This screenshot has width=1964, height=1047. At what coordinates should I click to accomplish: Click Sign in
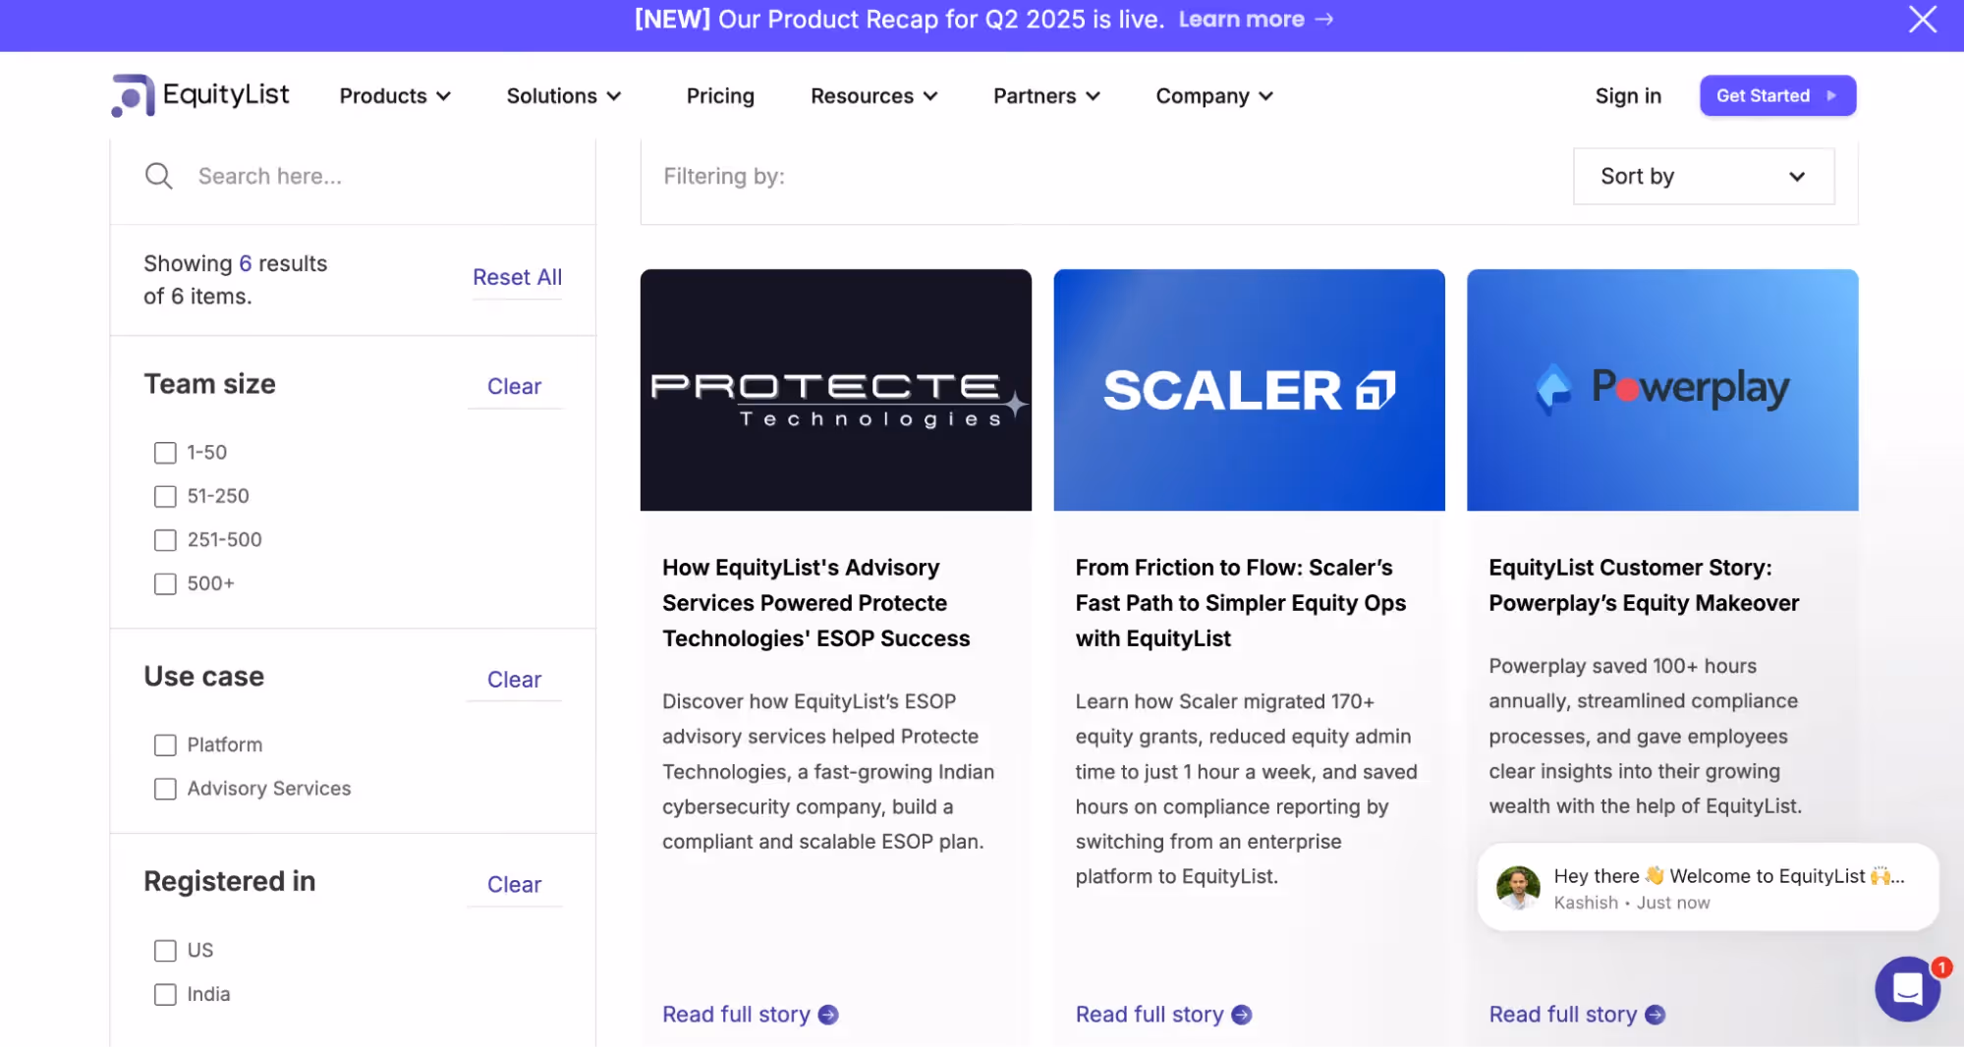point(1628,95)
